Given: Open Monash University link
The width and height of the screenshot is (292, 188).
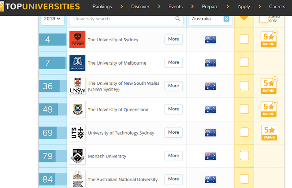Looking at the screenshot, I should [x=107, y=156].
